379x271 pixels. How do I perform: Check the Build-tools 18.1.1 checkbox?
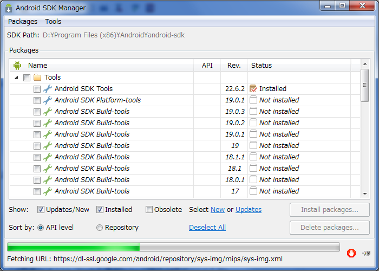point(37,157)
